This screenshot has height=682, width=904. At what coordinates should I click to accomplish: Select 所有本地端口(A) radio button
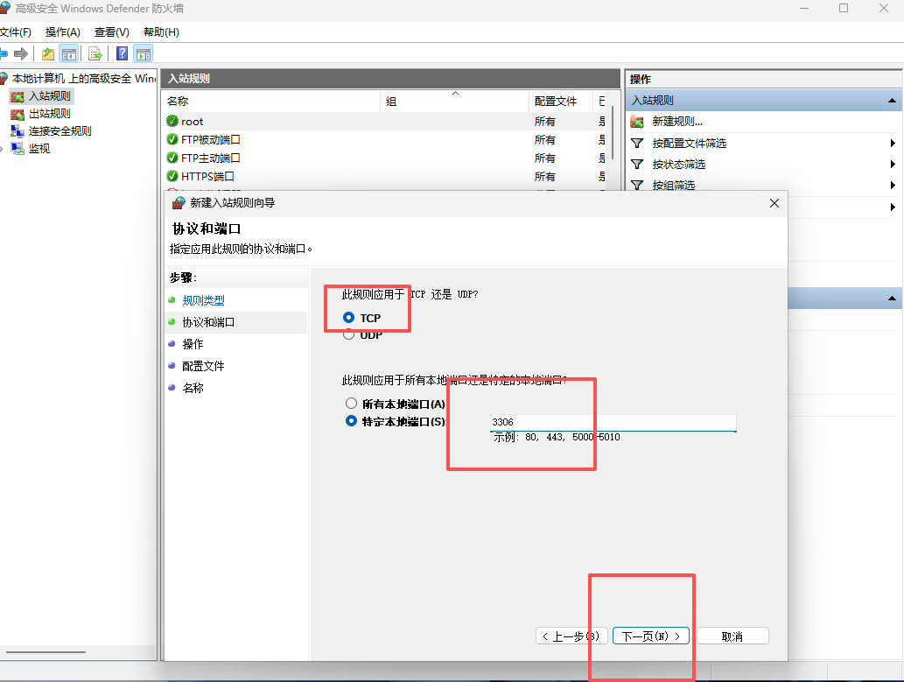[x=351, y=403]
